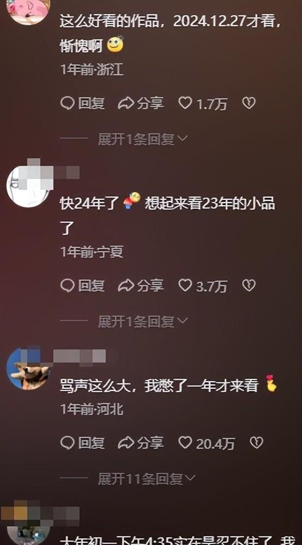Reply to the 河北 comment
Image resolution: width=302 pixels, height=545 pixels.
tap(83, 443)
